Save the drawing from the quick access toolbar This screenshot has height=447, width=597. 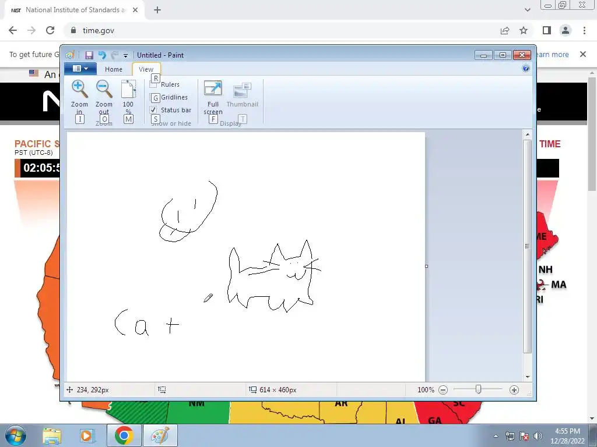coord(89,55)
